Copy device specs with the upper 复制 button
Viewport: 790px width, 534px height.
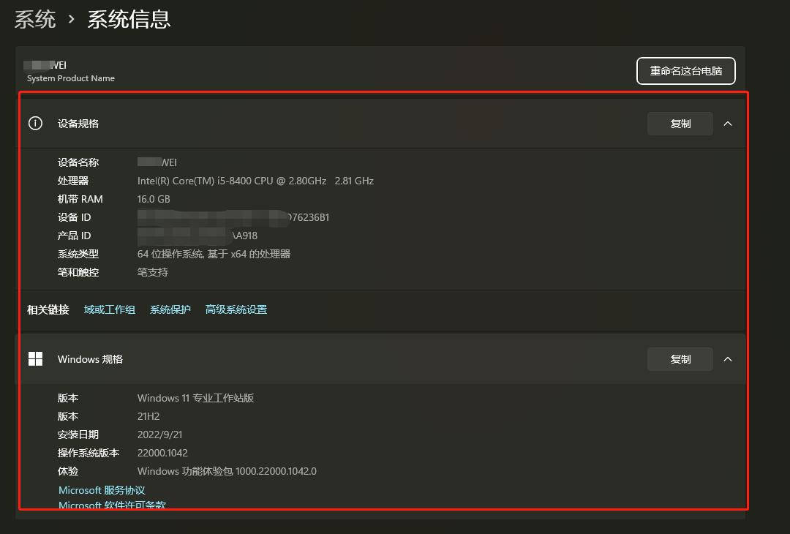point(680,124)
